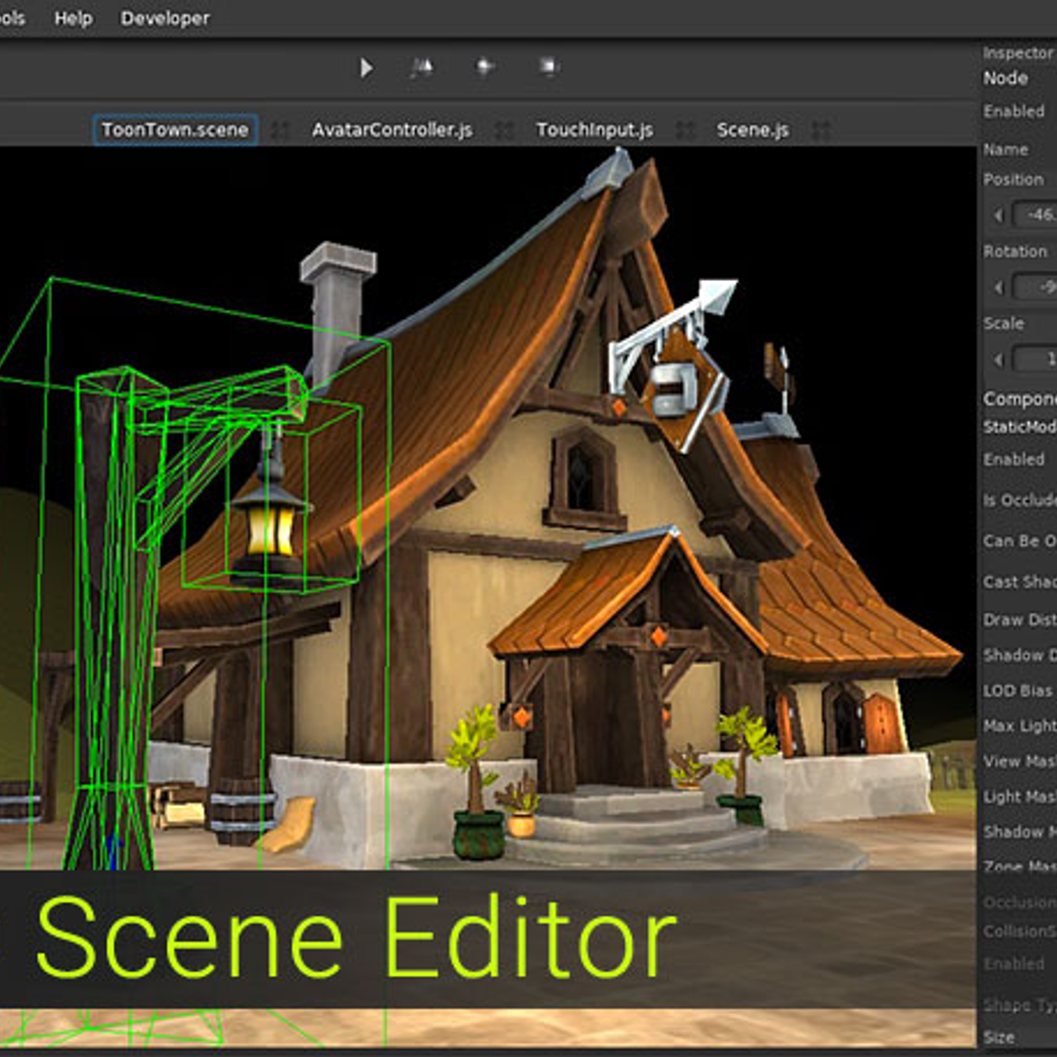The image size is (1057, 1057).
Task: Click the Light Mask property label
Action: [x=1020, y=796]
